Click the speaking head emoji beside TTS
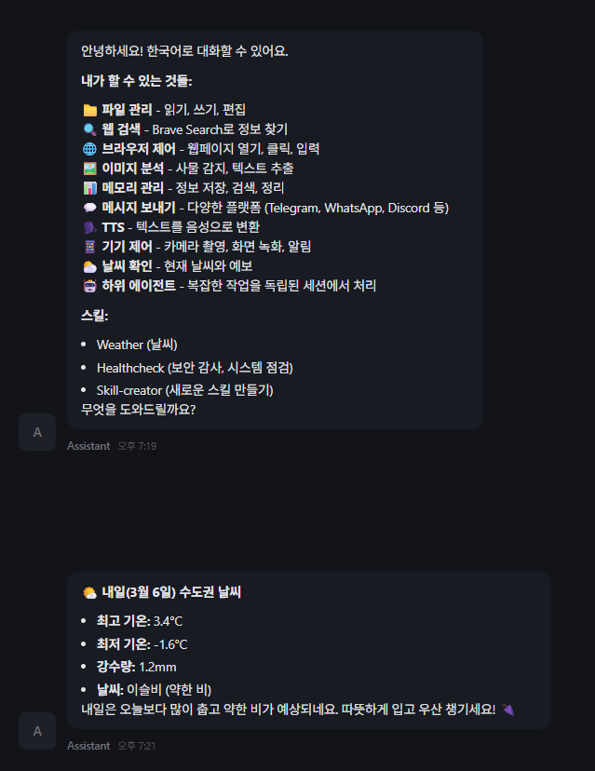Image resolution: width=595 pixels, height=771 pixels. 89,227
